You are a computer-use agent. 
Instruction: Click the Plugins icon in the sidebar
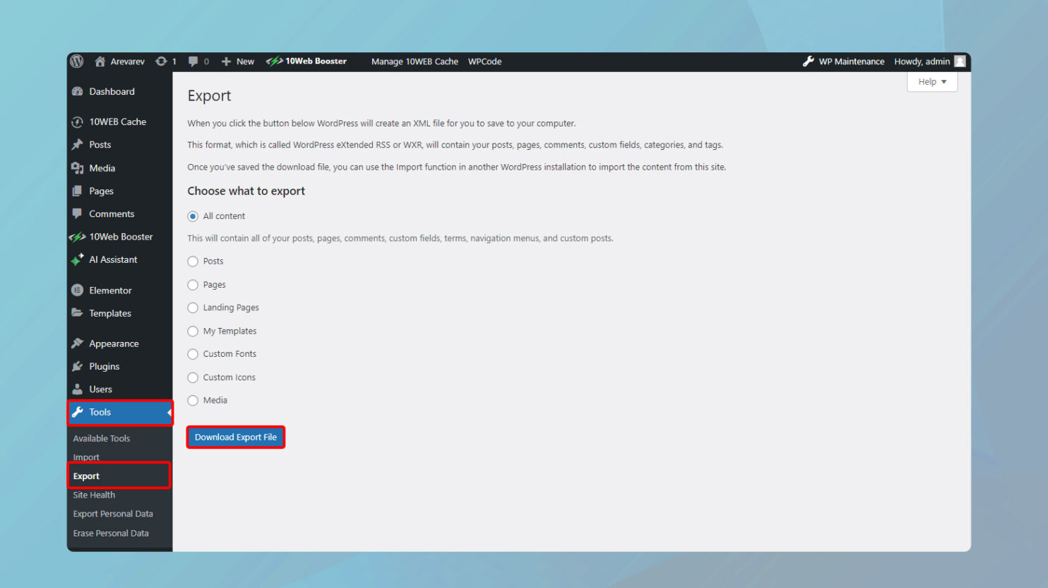pyautogui.click(x=76, y=366)
